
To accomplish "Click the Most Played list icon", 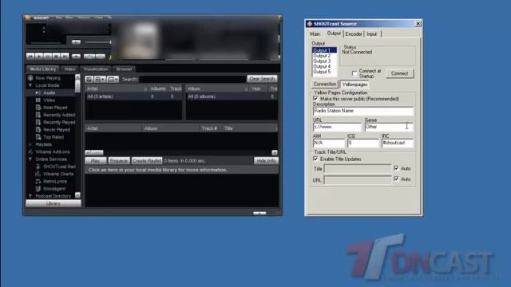I will [38, 108].
